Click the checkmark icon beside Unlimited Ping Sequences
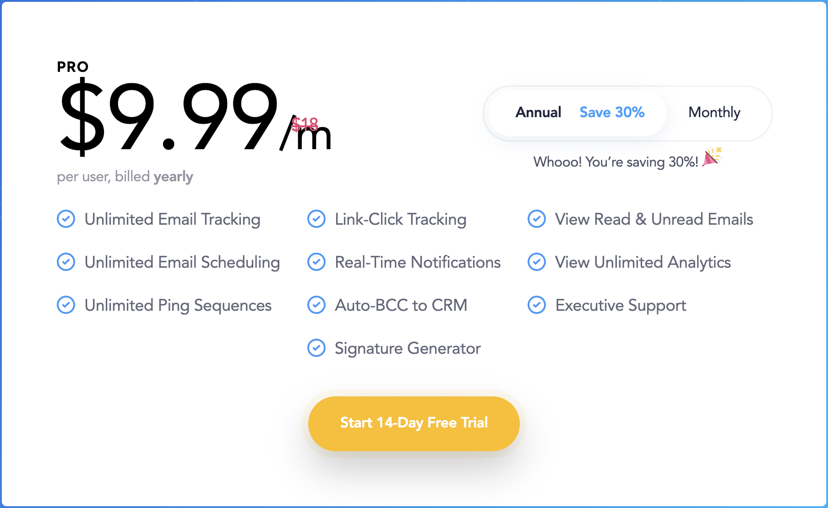The width and height of the screenshot is (828, 508). [65, 305]
